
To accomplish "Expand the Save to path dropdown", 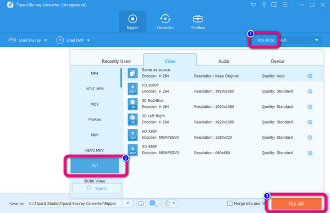I will (x=128, y=204).
